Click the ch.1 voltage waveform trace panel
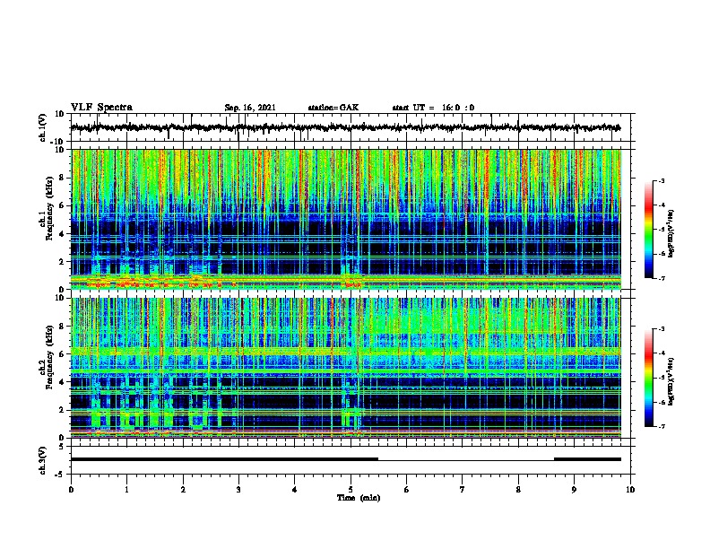This screenshot has height=549, width=710. pyautogui.click(x=351, y=127)
